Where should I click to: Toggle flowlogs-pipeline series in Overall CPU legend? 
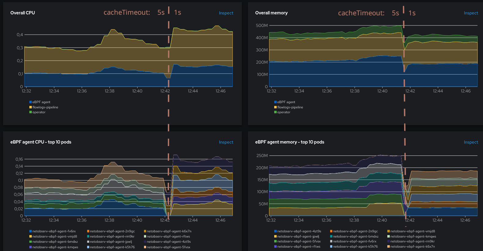tap(44, 107)
